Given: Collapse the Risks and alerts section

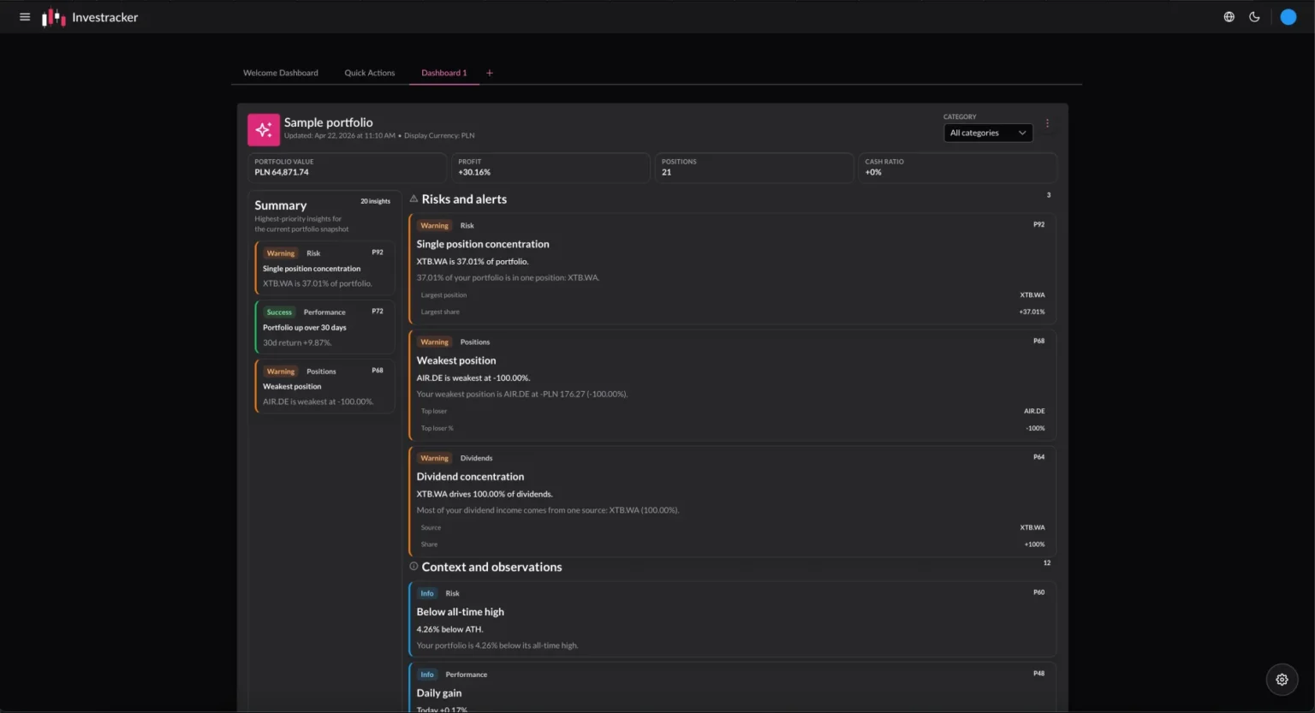Looking at the screenshot, I should pos(464,199).
